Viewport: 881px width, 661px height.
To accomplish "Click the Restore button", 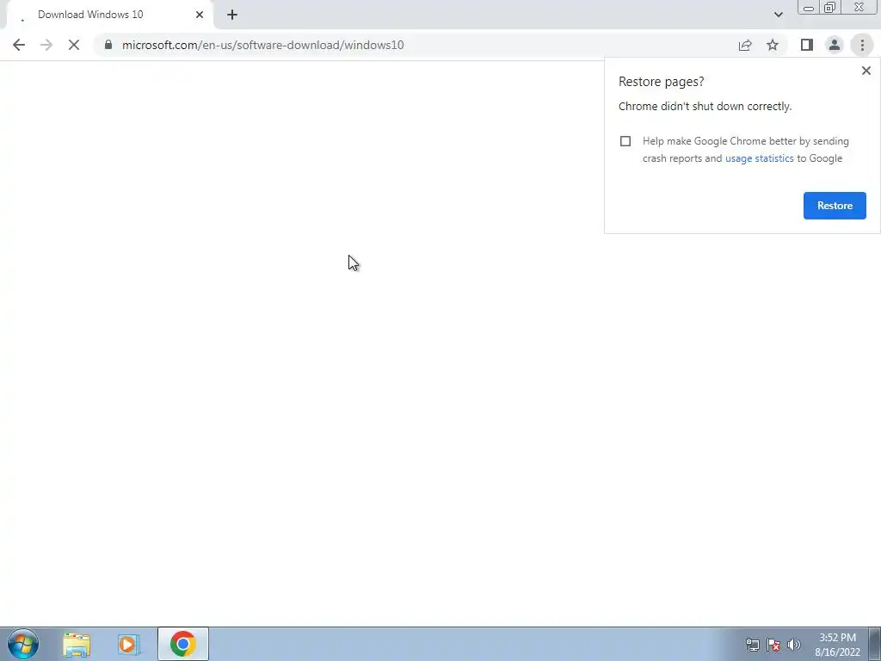I will coord(835,206).
